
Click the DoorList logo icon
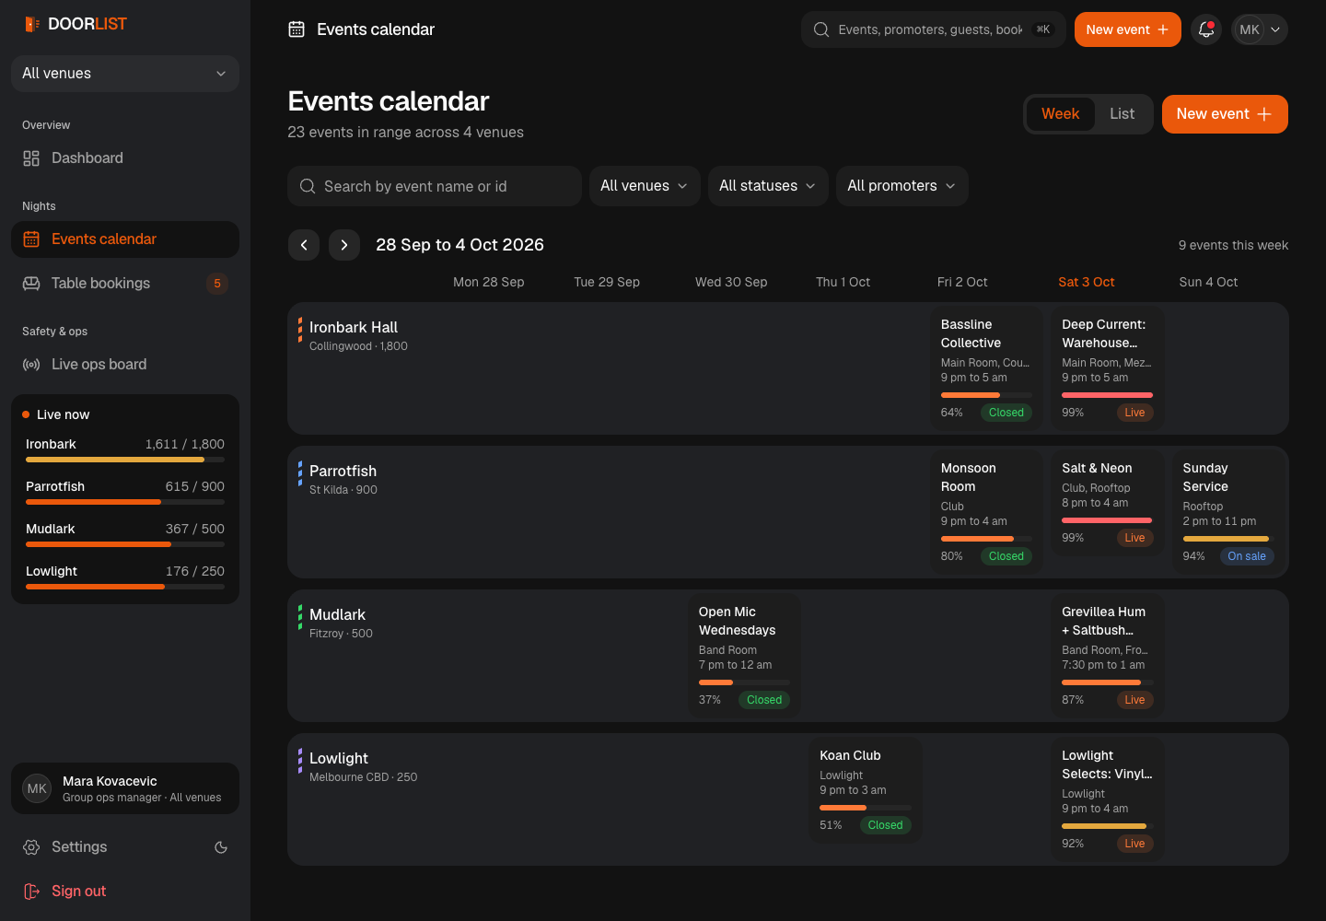click(x=32, y=24)
